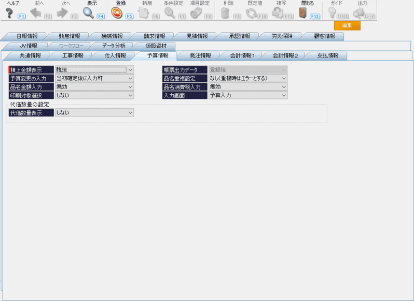Switch to the 日報情報 tab

tap(27, 36)
